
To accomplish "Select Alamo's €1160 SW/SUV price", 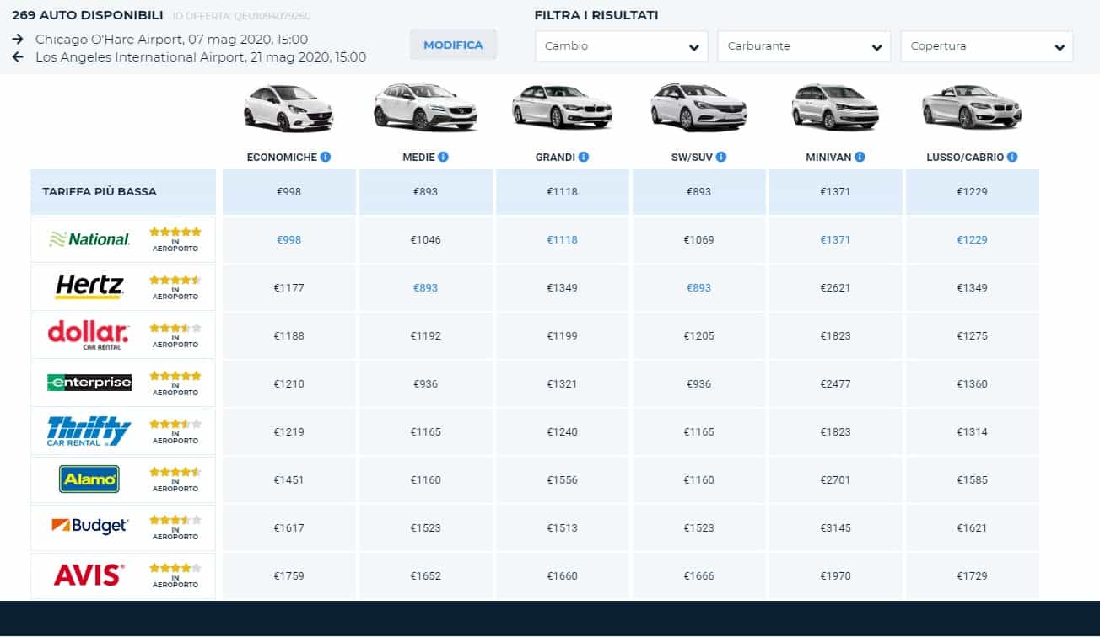I will pos(698,479).
